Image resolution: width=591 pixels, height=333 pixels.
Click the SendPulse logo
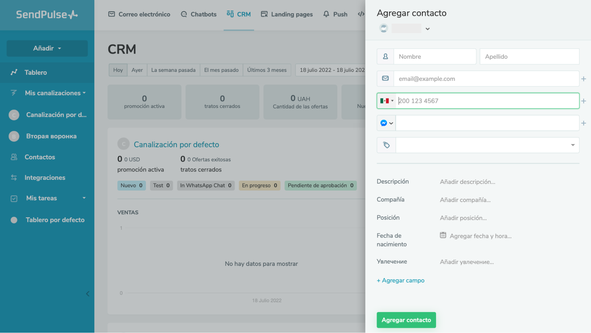click(47, 14)
